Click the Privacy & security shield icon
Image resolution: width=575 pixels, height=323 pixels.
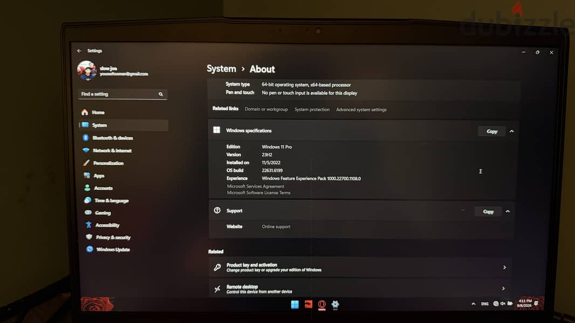coord(89,237)
